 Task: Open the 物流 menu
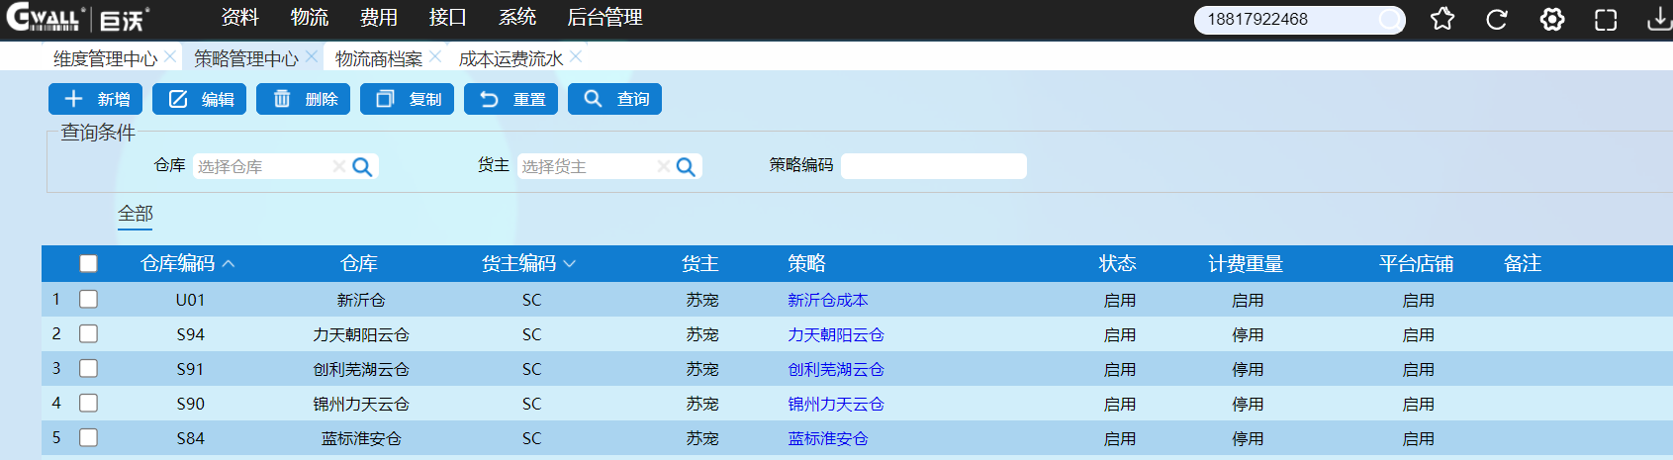click(309, 17)
